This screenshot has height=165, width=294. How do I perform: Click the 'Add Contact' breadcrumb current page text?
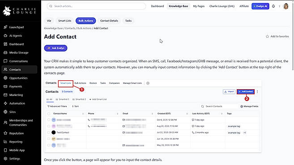click(x=101, y=28)
